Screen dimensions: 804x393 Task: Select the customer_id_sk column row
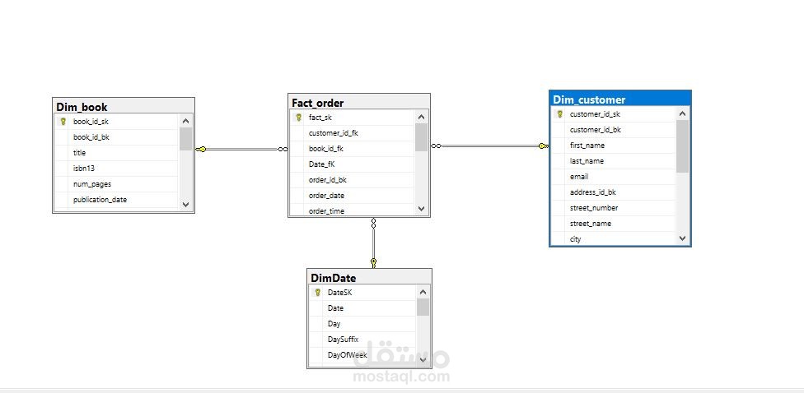click(613, 114)
